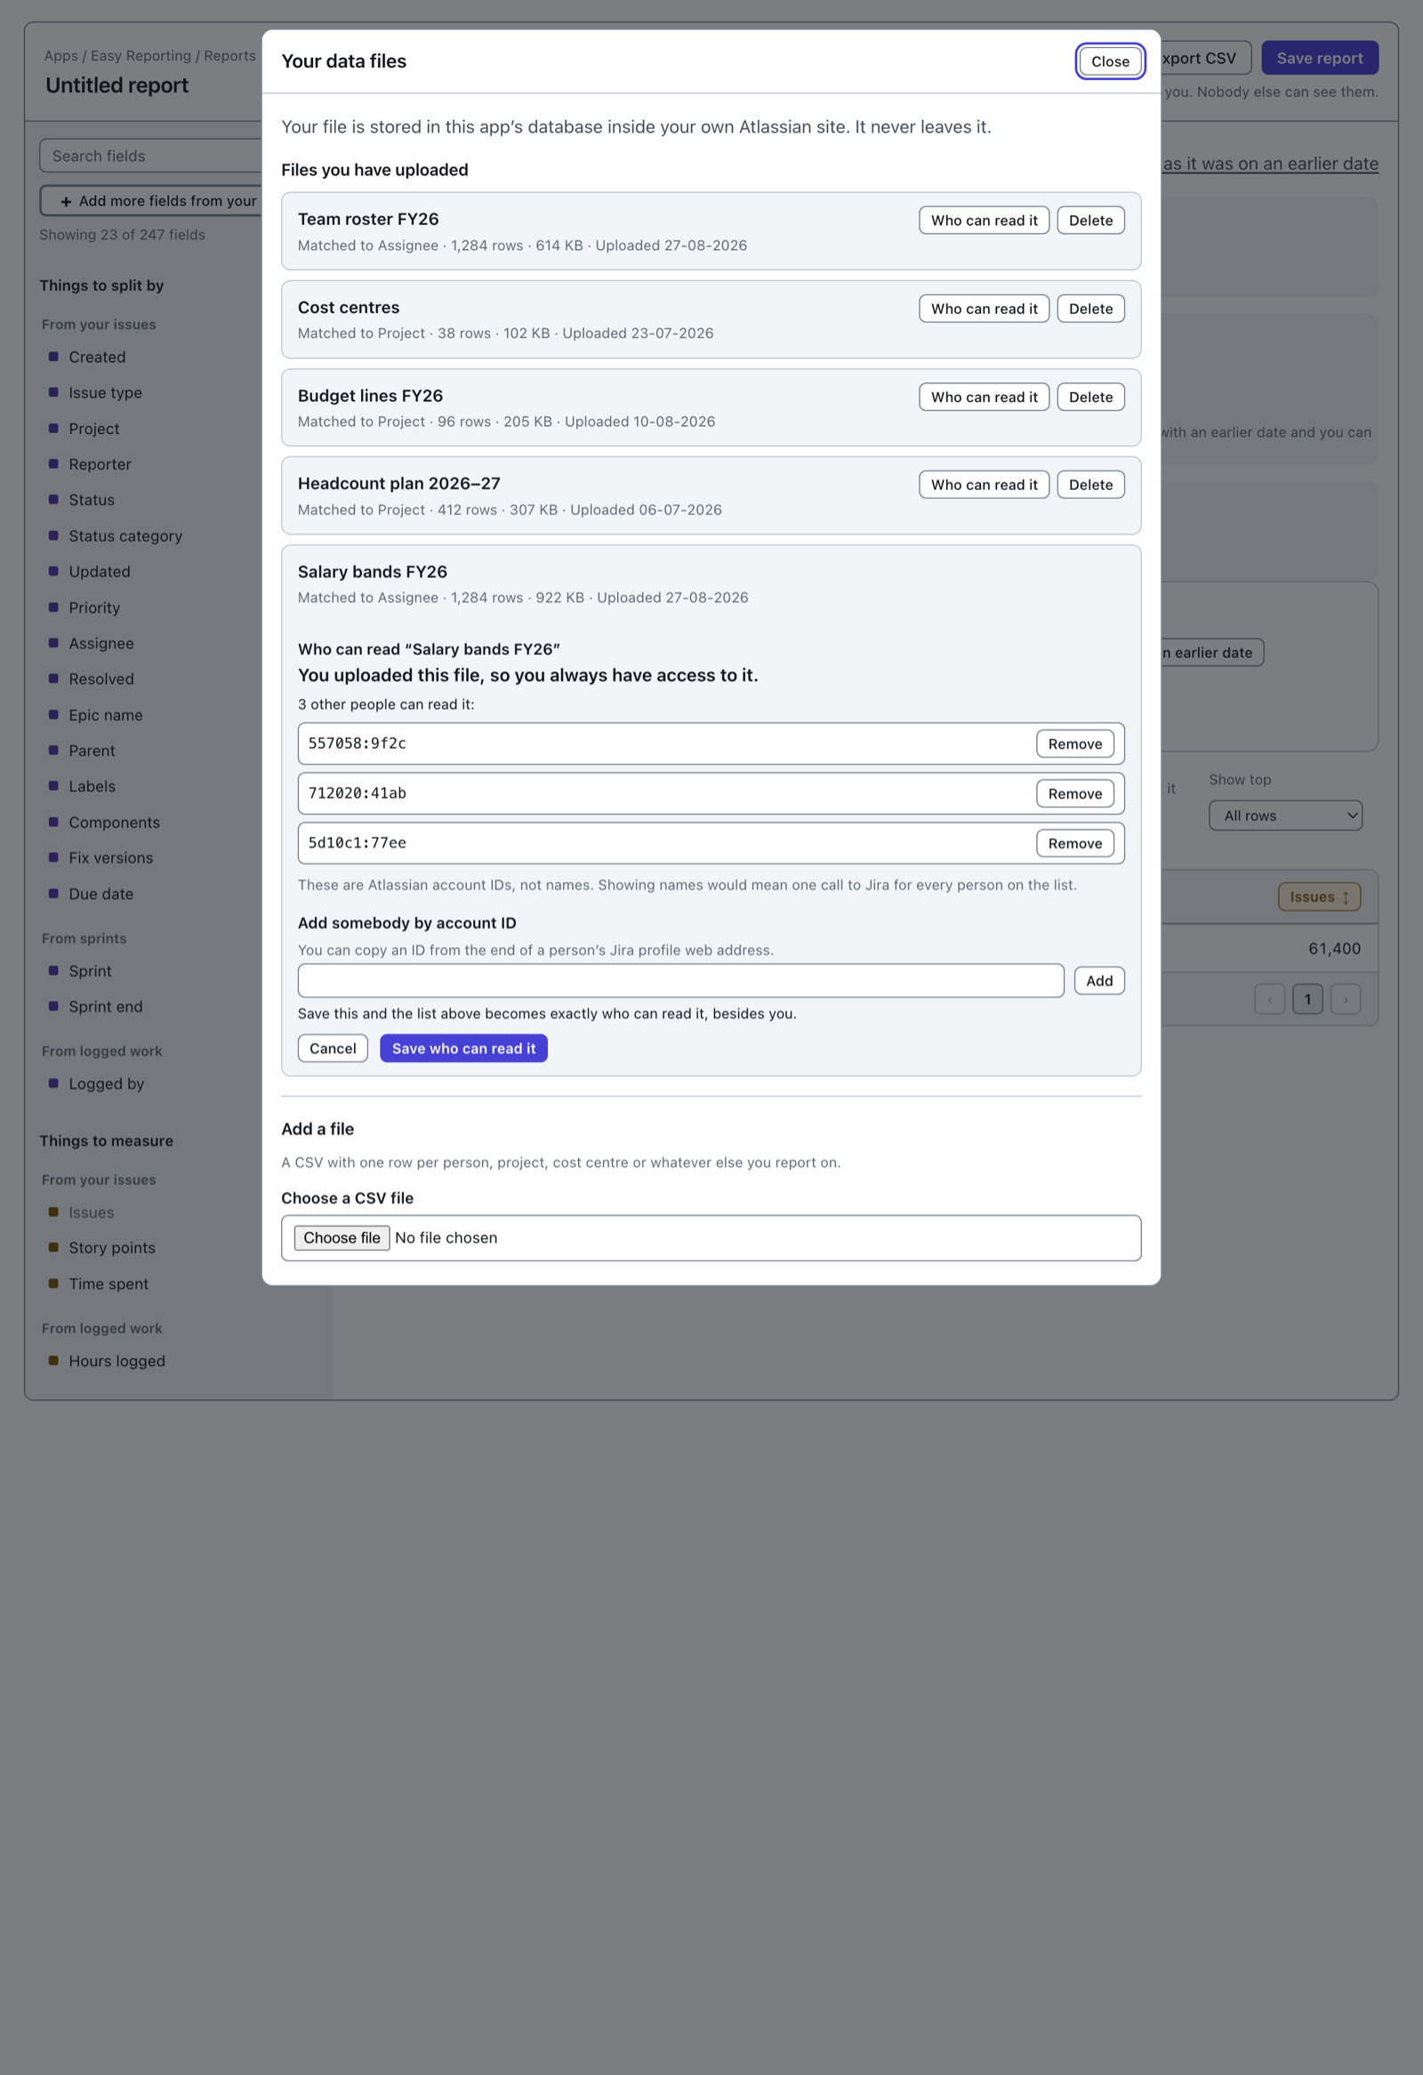Delete Budget lines FY26 file
The width and height of the screenshot is (1423, 2075).
1090,398
